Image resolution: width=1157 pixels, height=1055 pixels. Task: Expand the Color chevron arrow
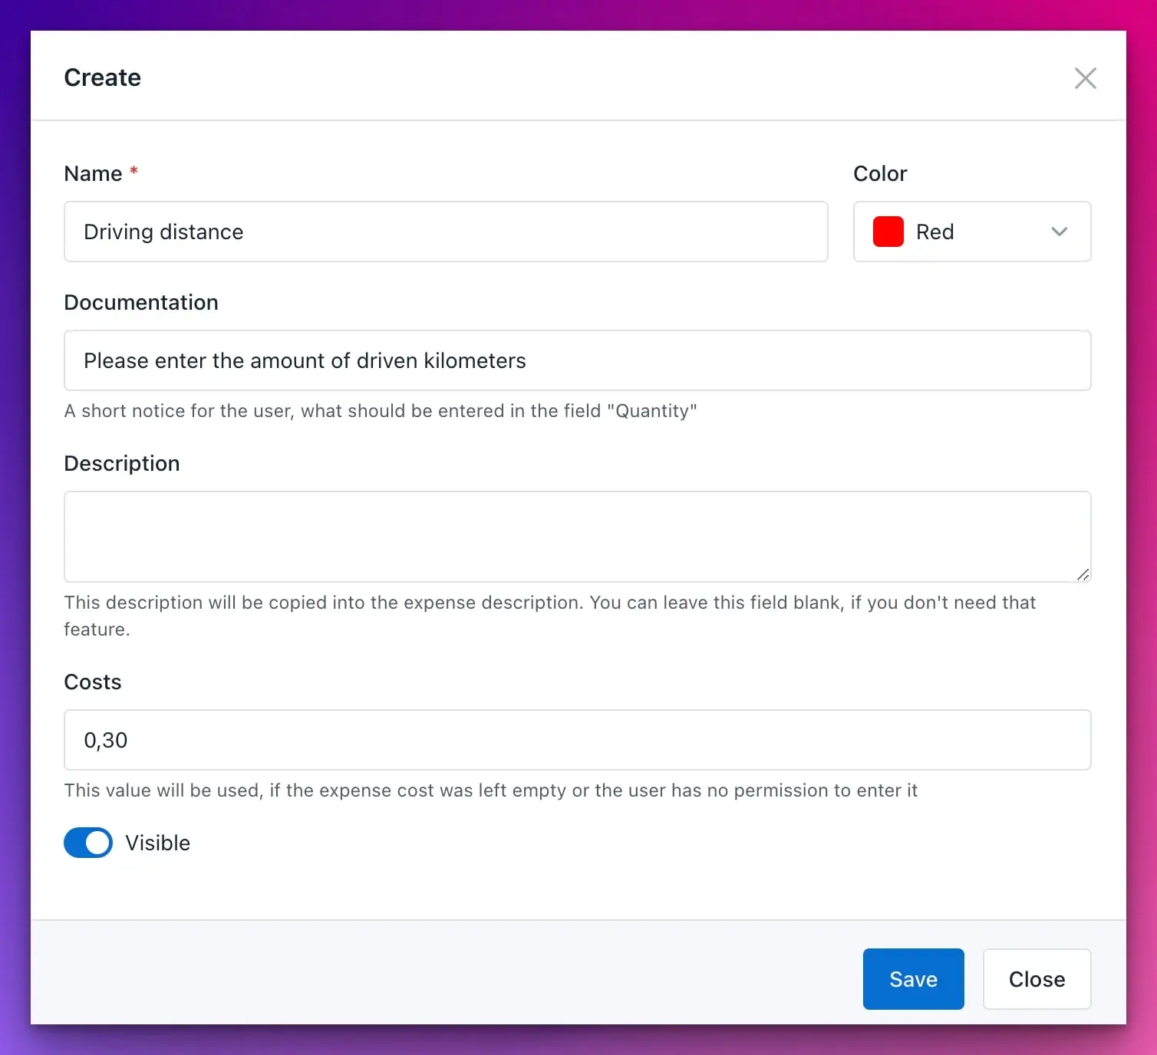[x=1060, y=232]
